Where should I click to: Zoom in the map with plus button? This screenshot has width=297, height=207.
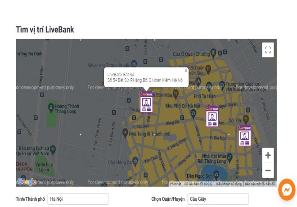click(x=268, y=155)
